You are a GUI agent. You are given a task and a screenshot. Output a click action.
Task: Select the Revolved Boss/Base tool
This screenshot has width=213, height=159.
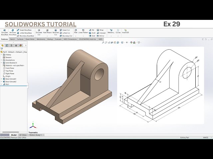pos(13,32)
